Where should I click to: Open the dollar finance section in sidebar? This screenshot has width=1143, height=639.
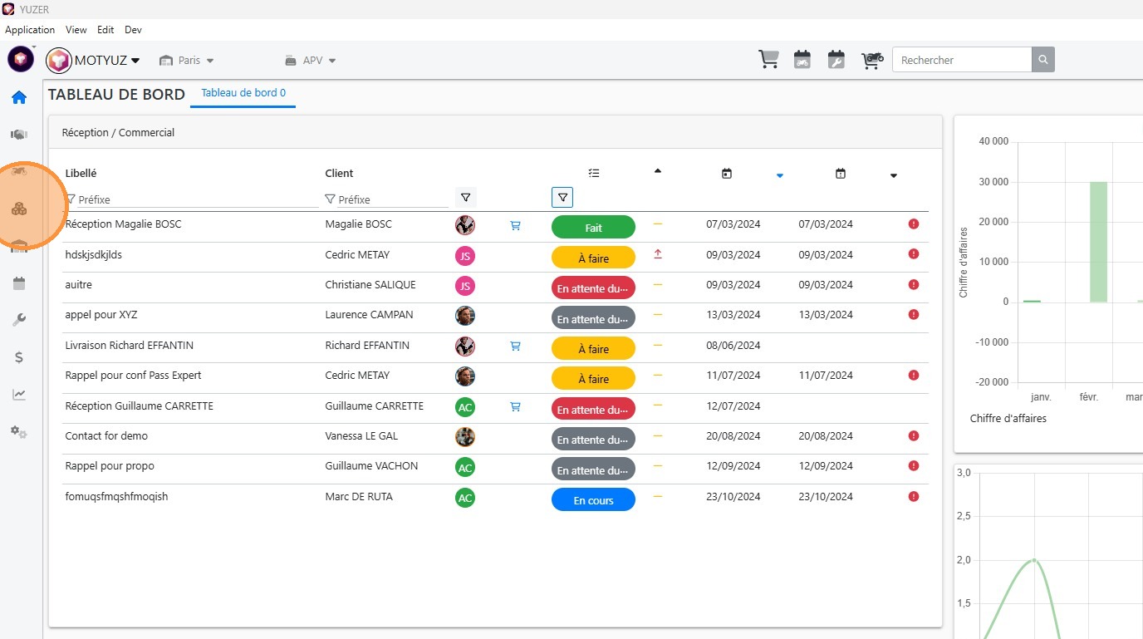click(x=19, y=357)
